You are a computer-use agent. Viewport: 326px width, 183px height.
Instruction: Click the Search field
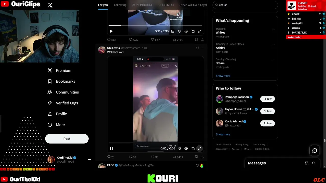tap(245, 5)
